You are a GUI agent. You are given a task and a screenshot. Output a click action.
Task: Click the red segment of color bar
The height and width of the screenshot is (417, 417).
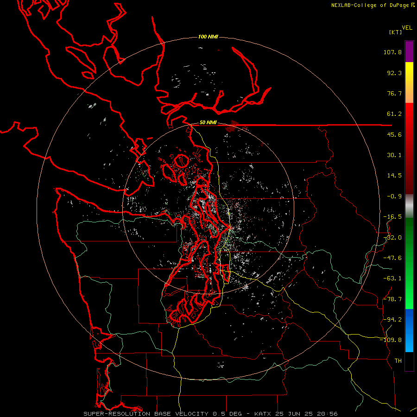click(409, 148)
